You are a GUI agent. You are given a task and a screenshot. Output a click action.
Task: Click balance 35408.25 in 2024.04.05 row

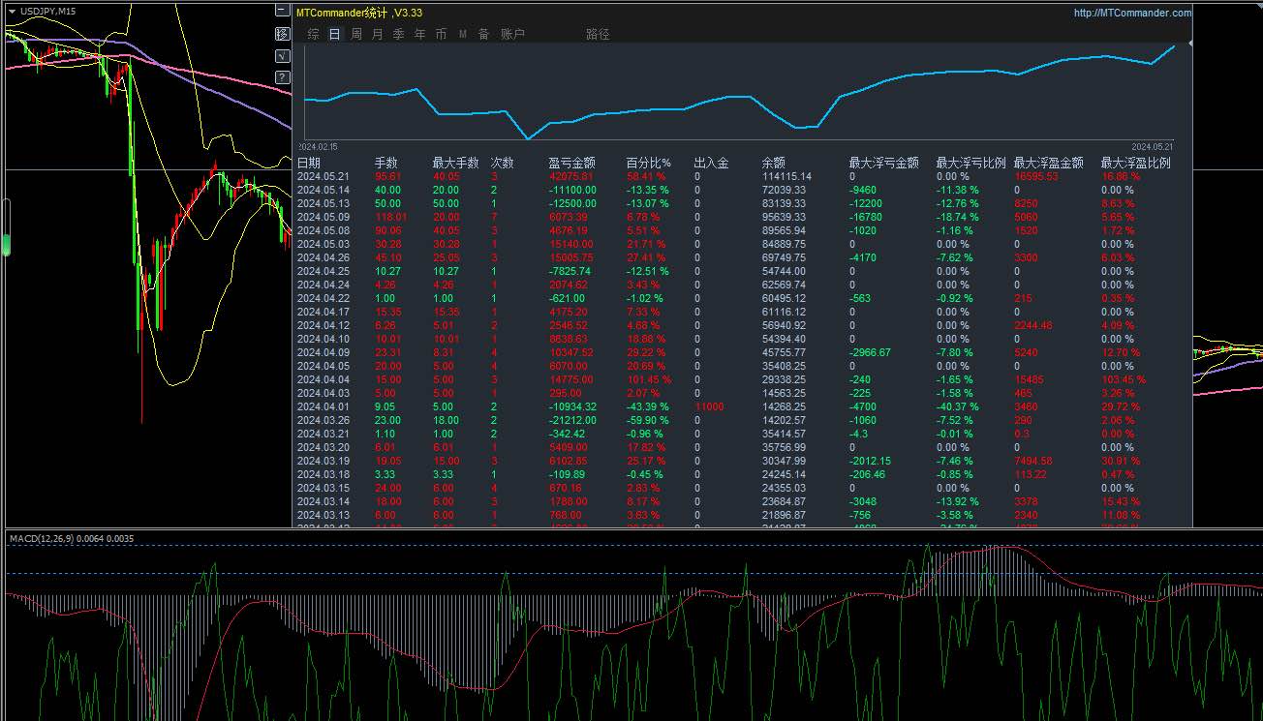[x=784, y=366]
